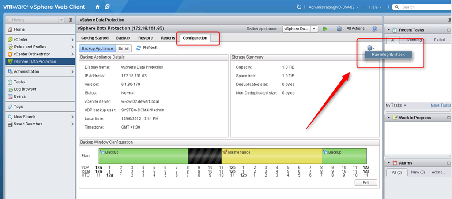Open All Actions gear menu
The height and width of the screenshot is (199, 452).
[350, 29]
